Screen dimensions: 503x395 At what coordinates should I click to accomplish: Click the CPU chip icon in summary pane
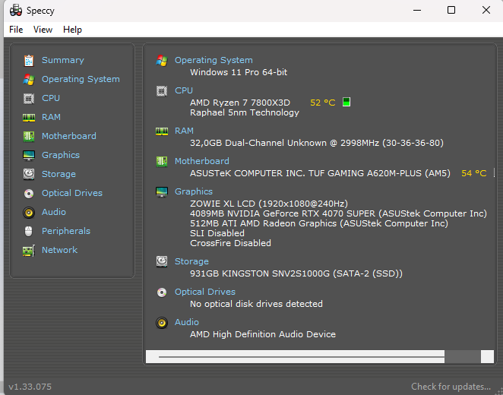pos(162,91)
